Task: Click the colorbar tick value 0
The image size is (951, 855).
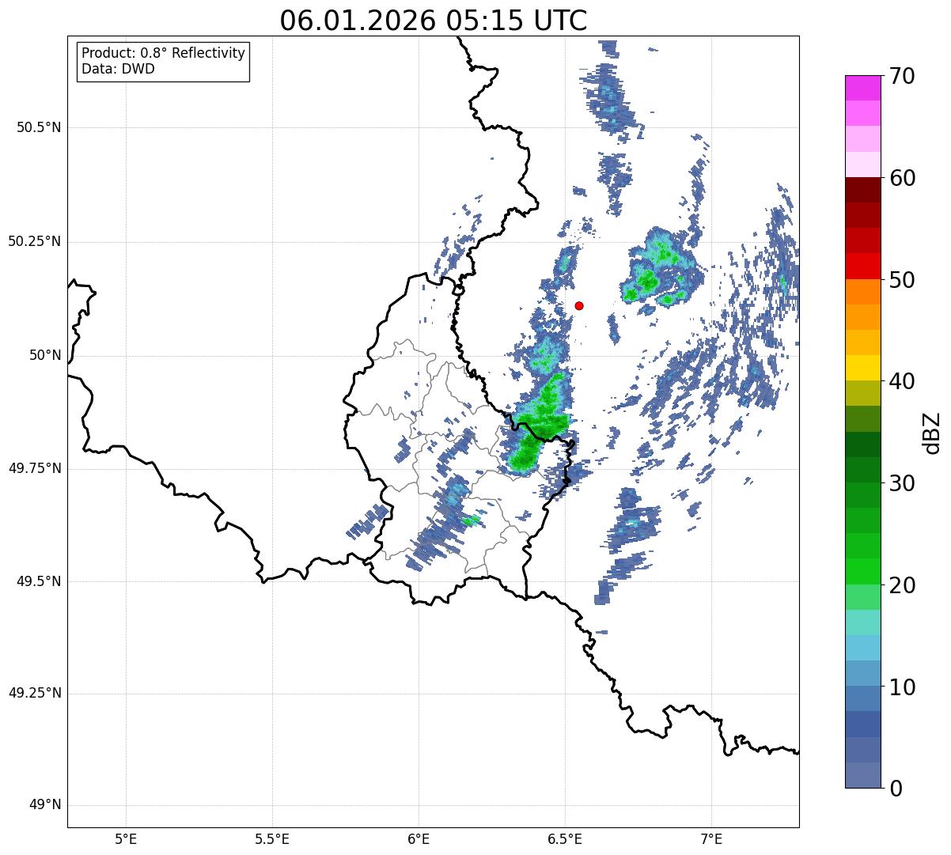Action: coord(896,789)
